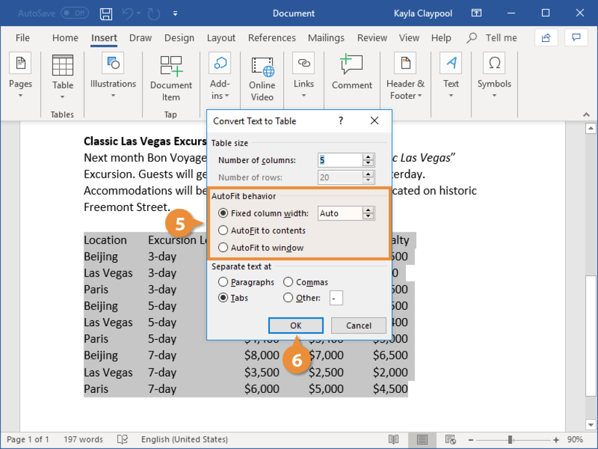Switch to the Mailings ribbon tab
Viewport: 598px width, 449px height.
pos(326,37)
